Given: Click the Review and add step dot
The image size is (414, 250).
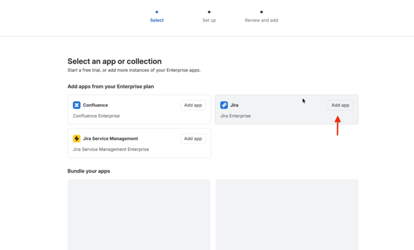Looking at the screenshot, I should click(x=261, y=12).
